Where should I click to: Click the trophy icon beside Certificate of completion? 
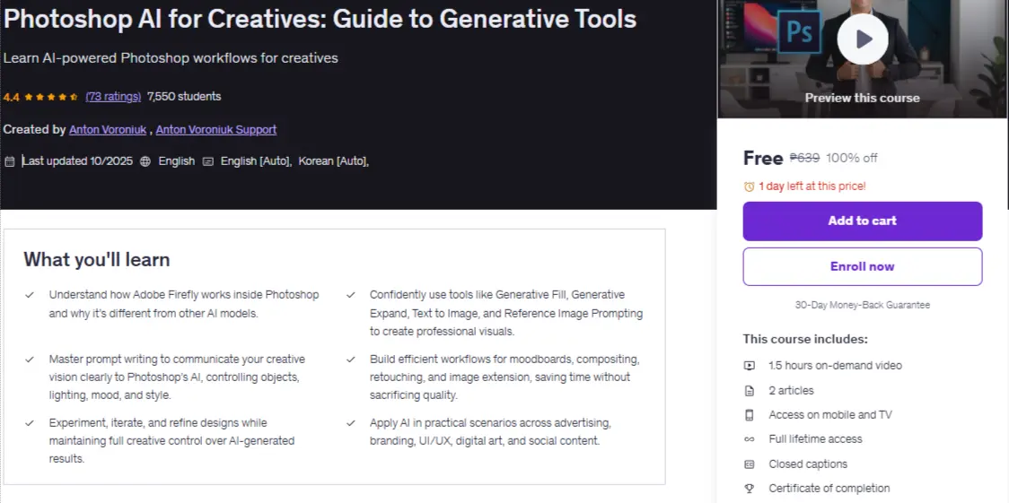pos(749,489)
